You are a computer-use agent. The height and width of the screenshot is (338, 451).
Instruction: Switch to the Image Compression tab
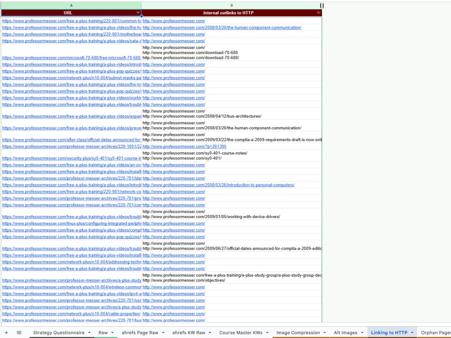(298, 333)
